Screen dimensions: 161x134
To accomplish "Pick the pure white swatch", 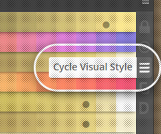I will (126, 102).
